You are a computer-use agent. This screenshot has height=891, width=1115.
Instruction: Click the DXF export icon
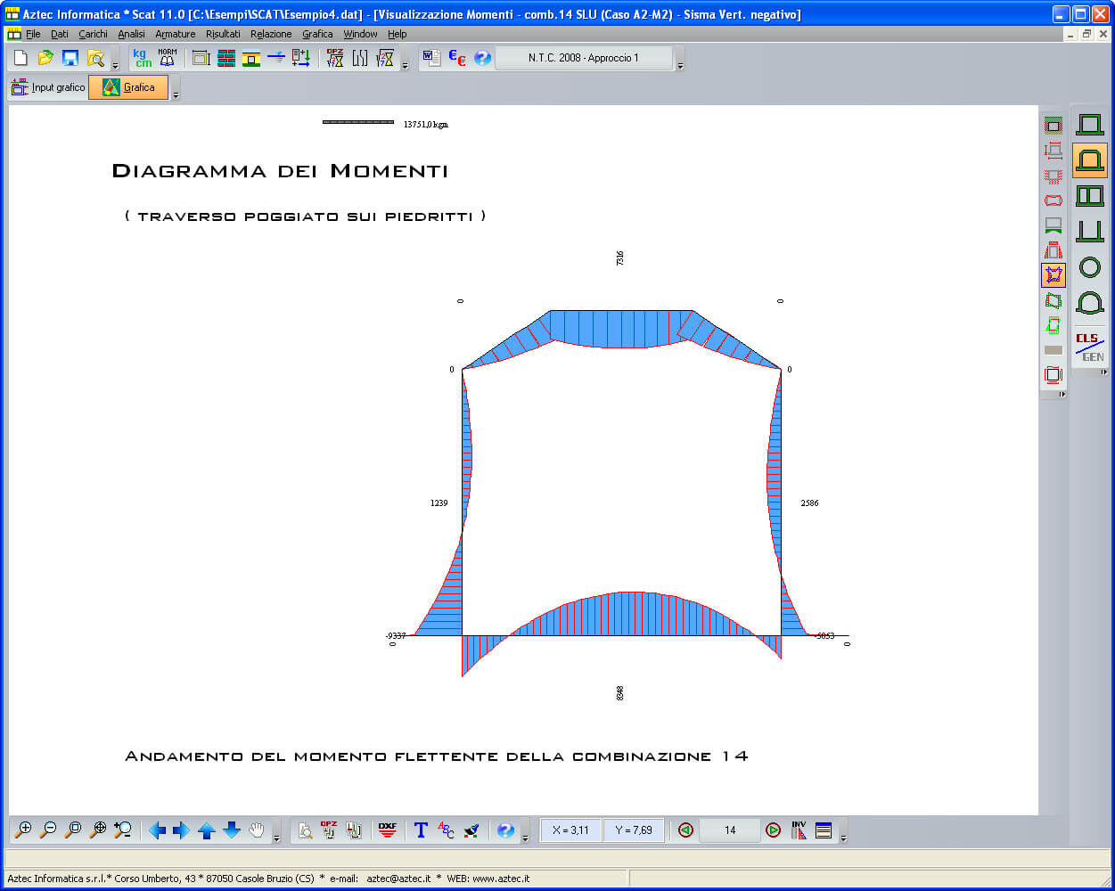pyautogui.click(x=388, y=830)
